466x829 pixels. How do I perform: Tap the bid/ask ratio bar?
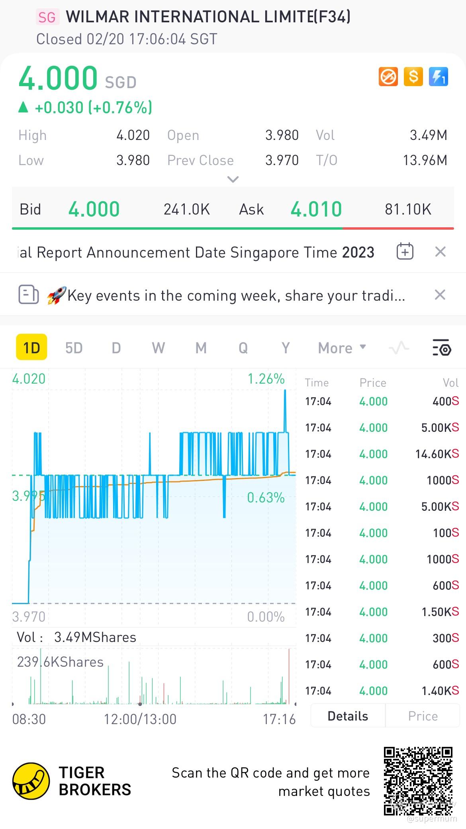click(x=233, y=228)
